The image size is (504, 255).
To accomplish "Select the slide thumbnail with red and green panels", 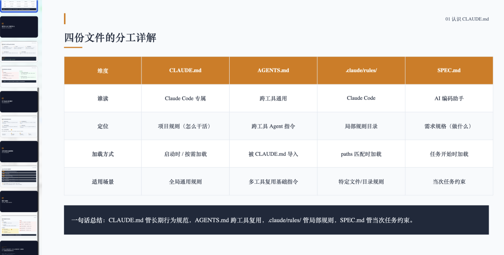I will tap(19, 77).
